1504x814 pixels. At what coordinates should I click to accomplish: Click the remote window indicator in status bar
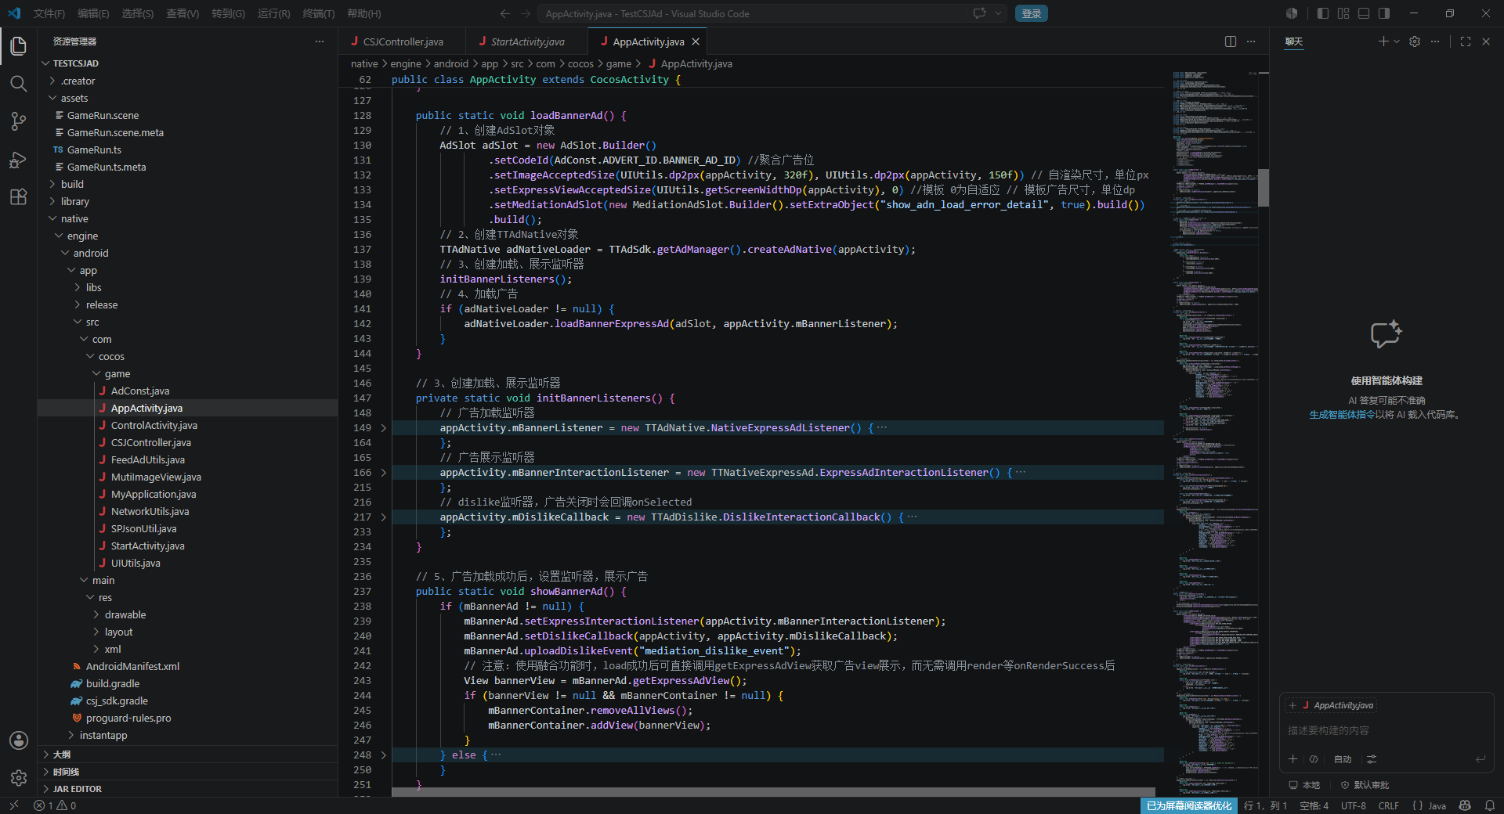13,805
